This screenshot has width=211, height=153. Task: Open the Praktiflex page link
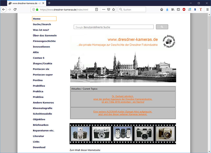click(x=39, y=86)
